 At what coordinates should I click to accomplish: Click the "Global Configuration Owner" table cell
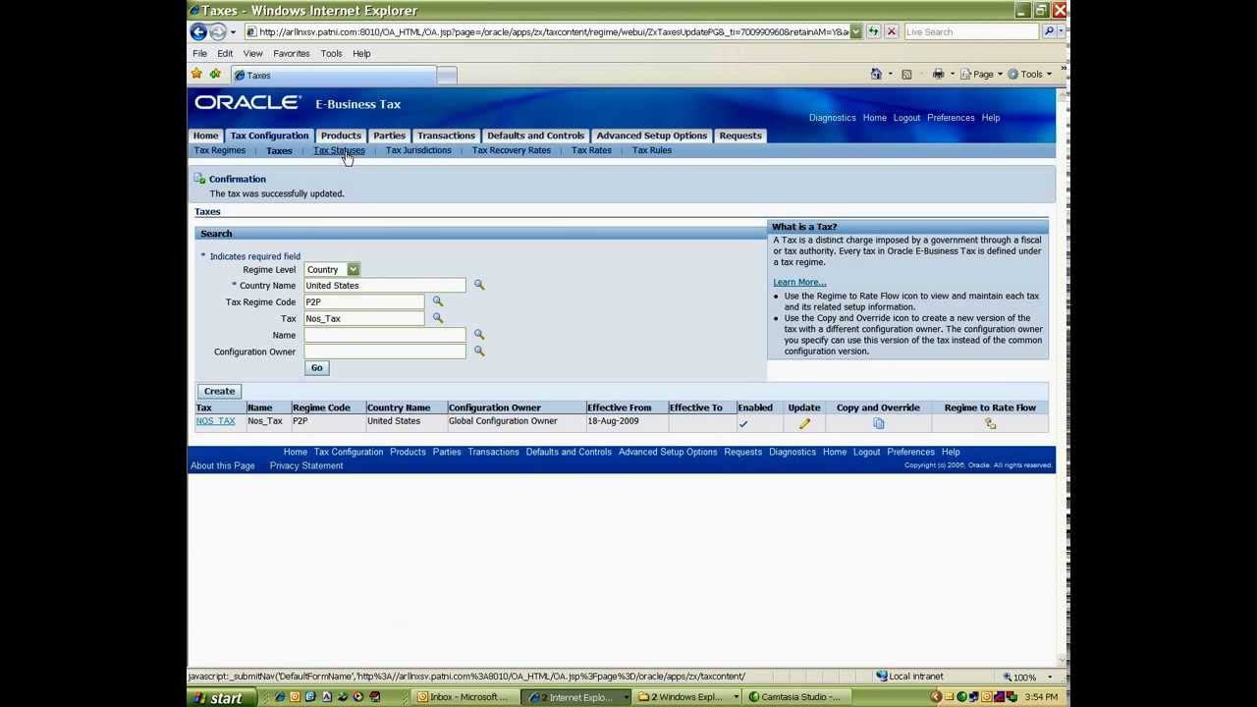[503, 421]
